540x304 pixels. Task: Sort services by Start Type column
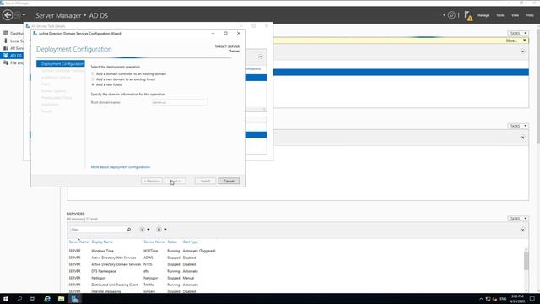[x=191, y=242]
